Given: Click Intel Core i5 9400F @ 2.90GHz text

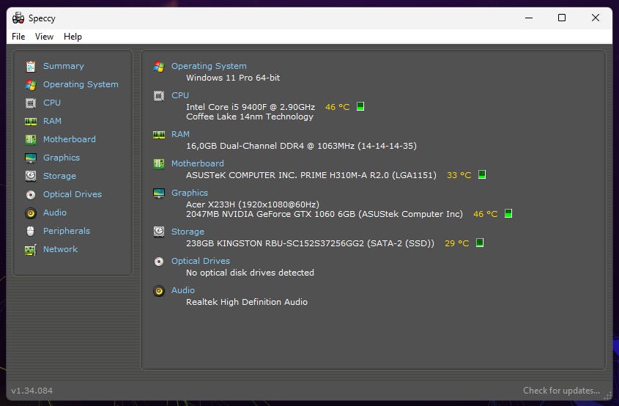Looking at the screenshot, I should tap(251, 107).
